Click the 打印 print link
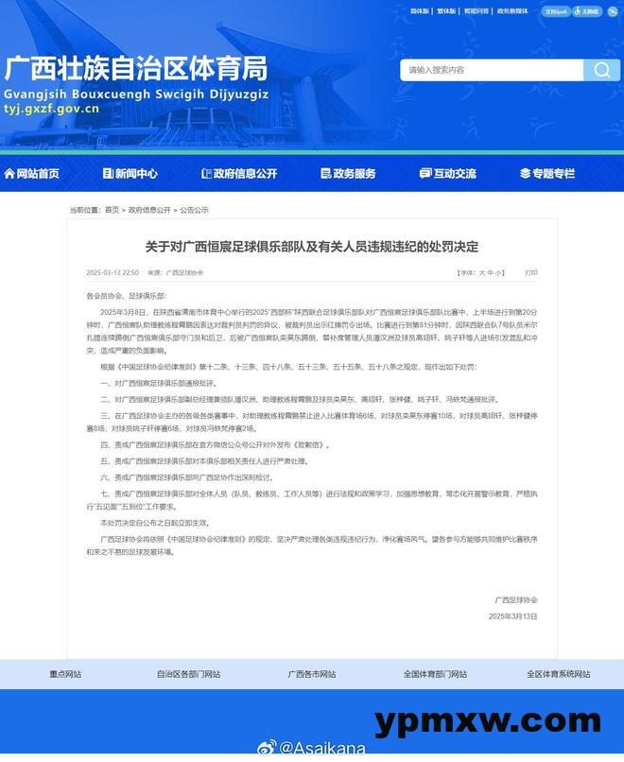This screenshot has width=624, height=762. tap(530, 272)
